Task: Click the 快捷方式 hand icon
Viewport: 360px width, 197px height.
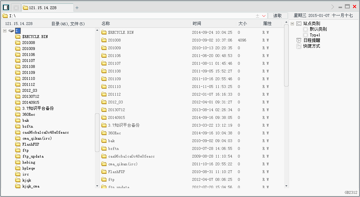Action: pyautogui.click(x=299, y=46)
